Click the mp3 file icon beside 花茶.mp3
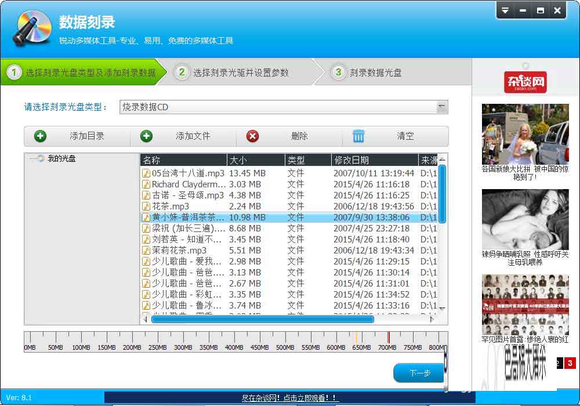Image resolution: width=580 pixels, height=406 pixels. click(x=146, y=207)
